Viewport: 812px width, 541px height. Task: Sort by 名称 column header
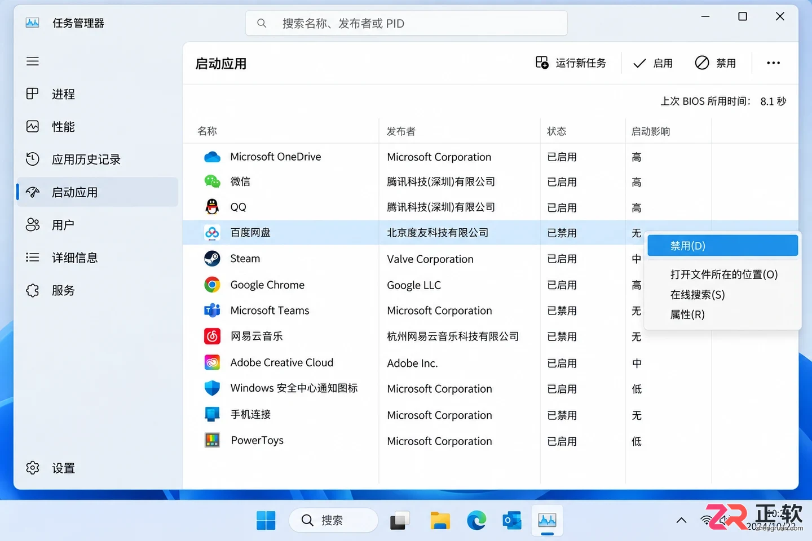click(x=207, y=131)
